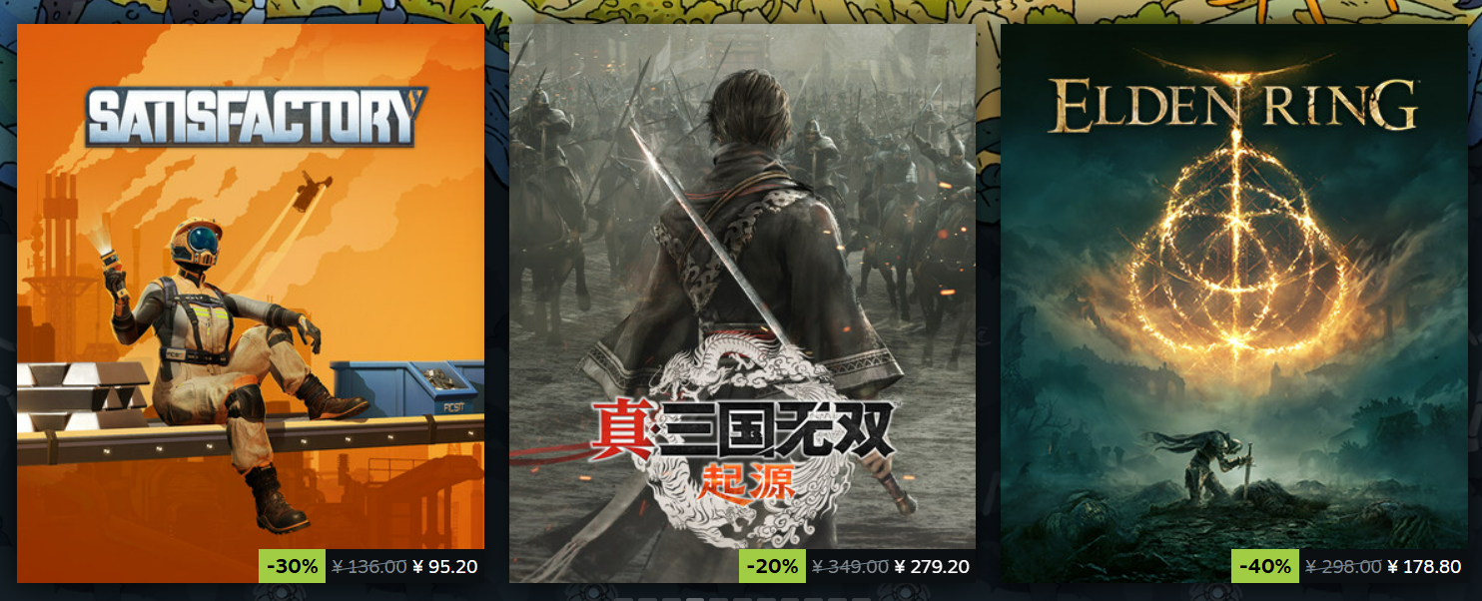Click the ¥ 178.80 sale price
1482x601 pixels.
pos(1425,567)
